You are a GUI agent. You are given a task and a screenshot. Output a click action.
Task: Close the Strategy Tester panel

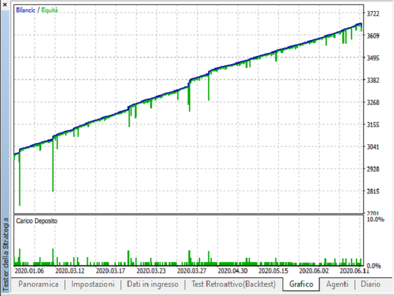pos(4,4)
